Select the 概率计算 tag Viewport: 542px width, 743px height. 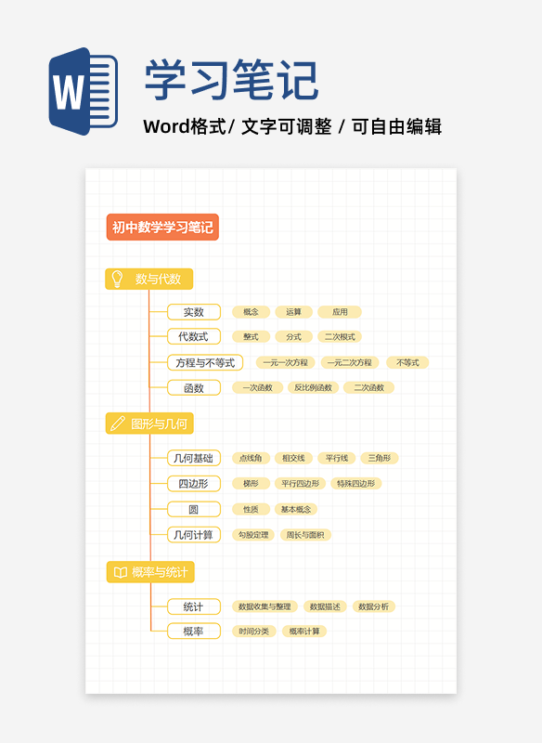pyautogui.click(x=304, y=632)
